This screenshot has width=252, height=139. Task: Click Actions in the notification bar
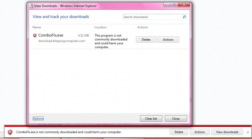pyautogui.click(x=199, y=132)
